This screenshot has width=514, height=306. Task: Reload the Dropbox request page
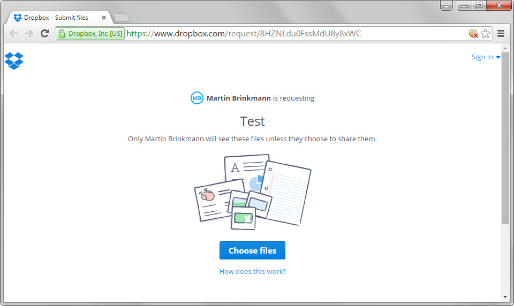pyautogui.click(x=44, y=33)
